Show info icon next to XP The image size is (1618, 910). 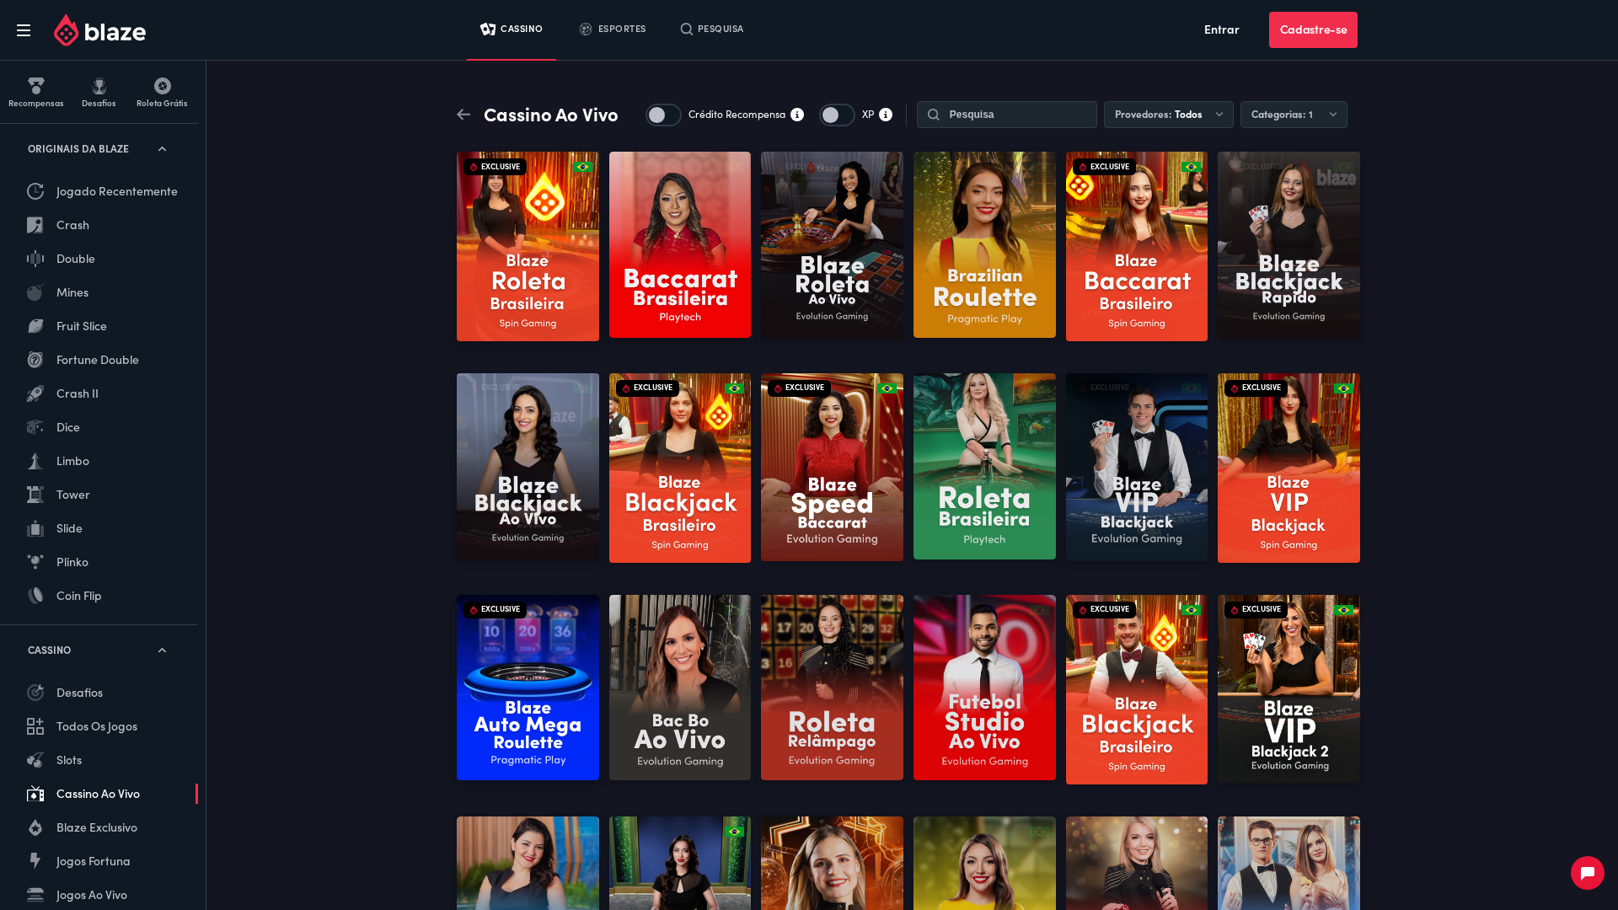[886, 115]
